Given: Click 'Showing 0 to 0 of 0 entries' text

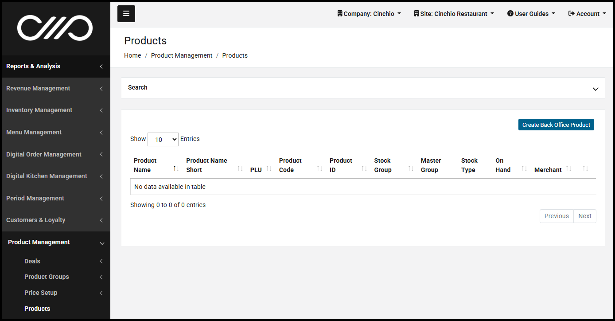Looking at the screenshot, I should click(x=168, y=205).
